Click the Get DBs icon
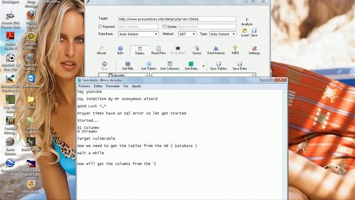Image resolution: width=355 pixels, height=200 pixels. coord(128,64)
